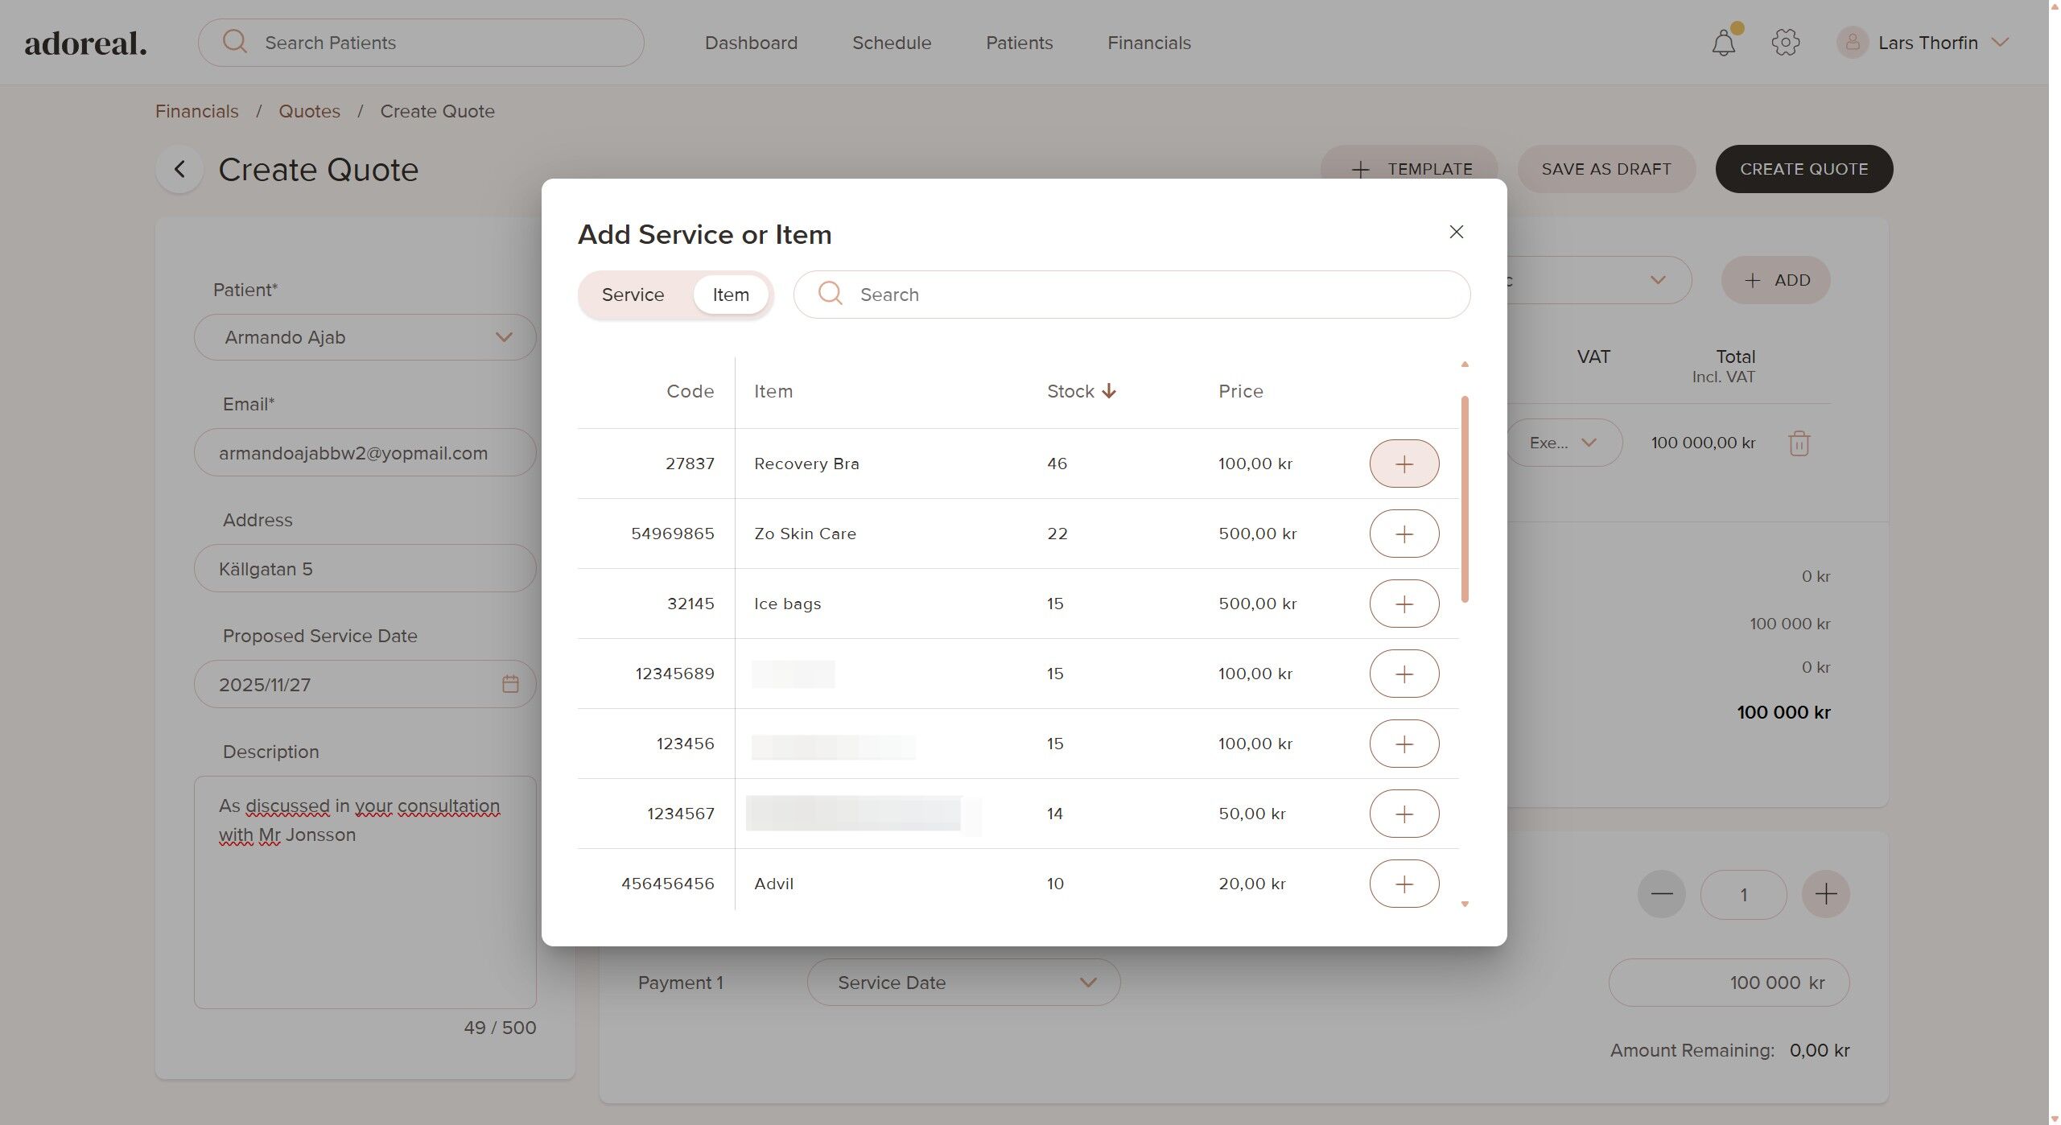Viewport: 2061px width, 1125px height.
Task: Open settings gear icon
Action: (1785, 43)
